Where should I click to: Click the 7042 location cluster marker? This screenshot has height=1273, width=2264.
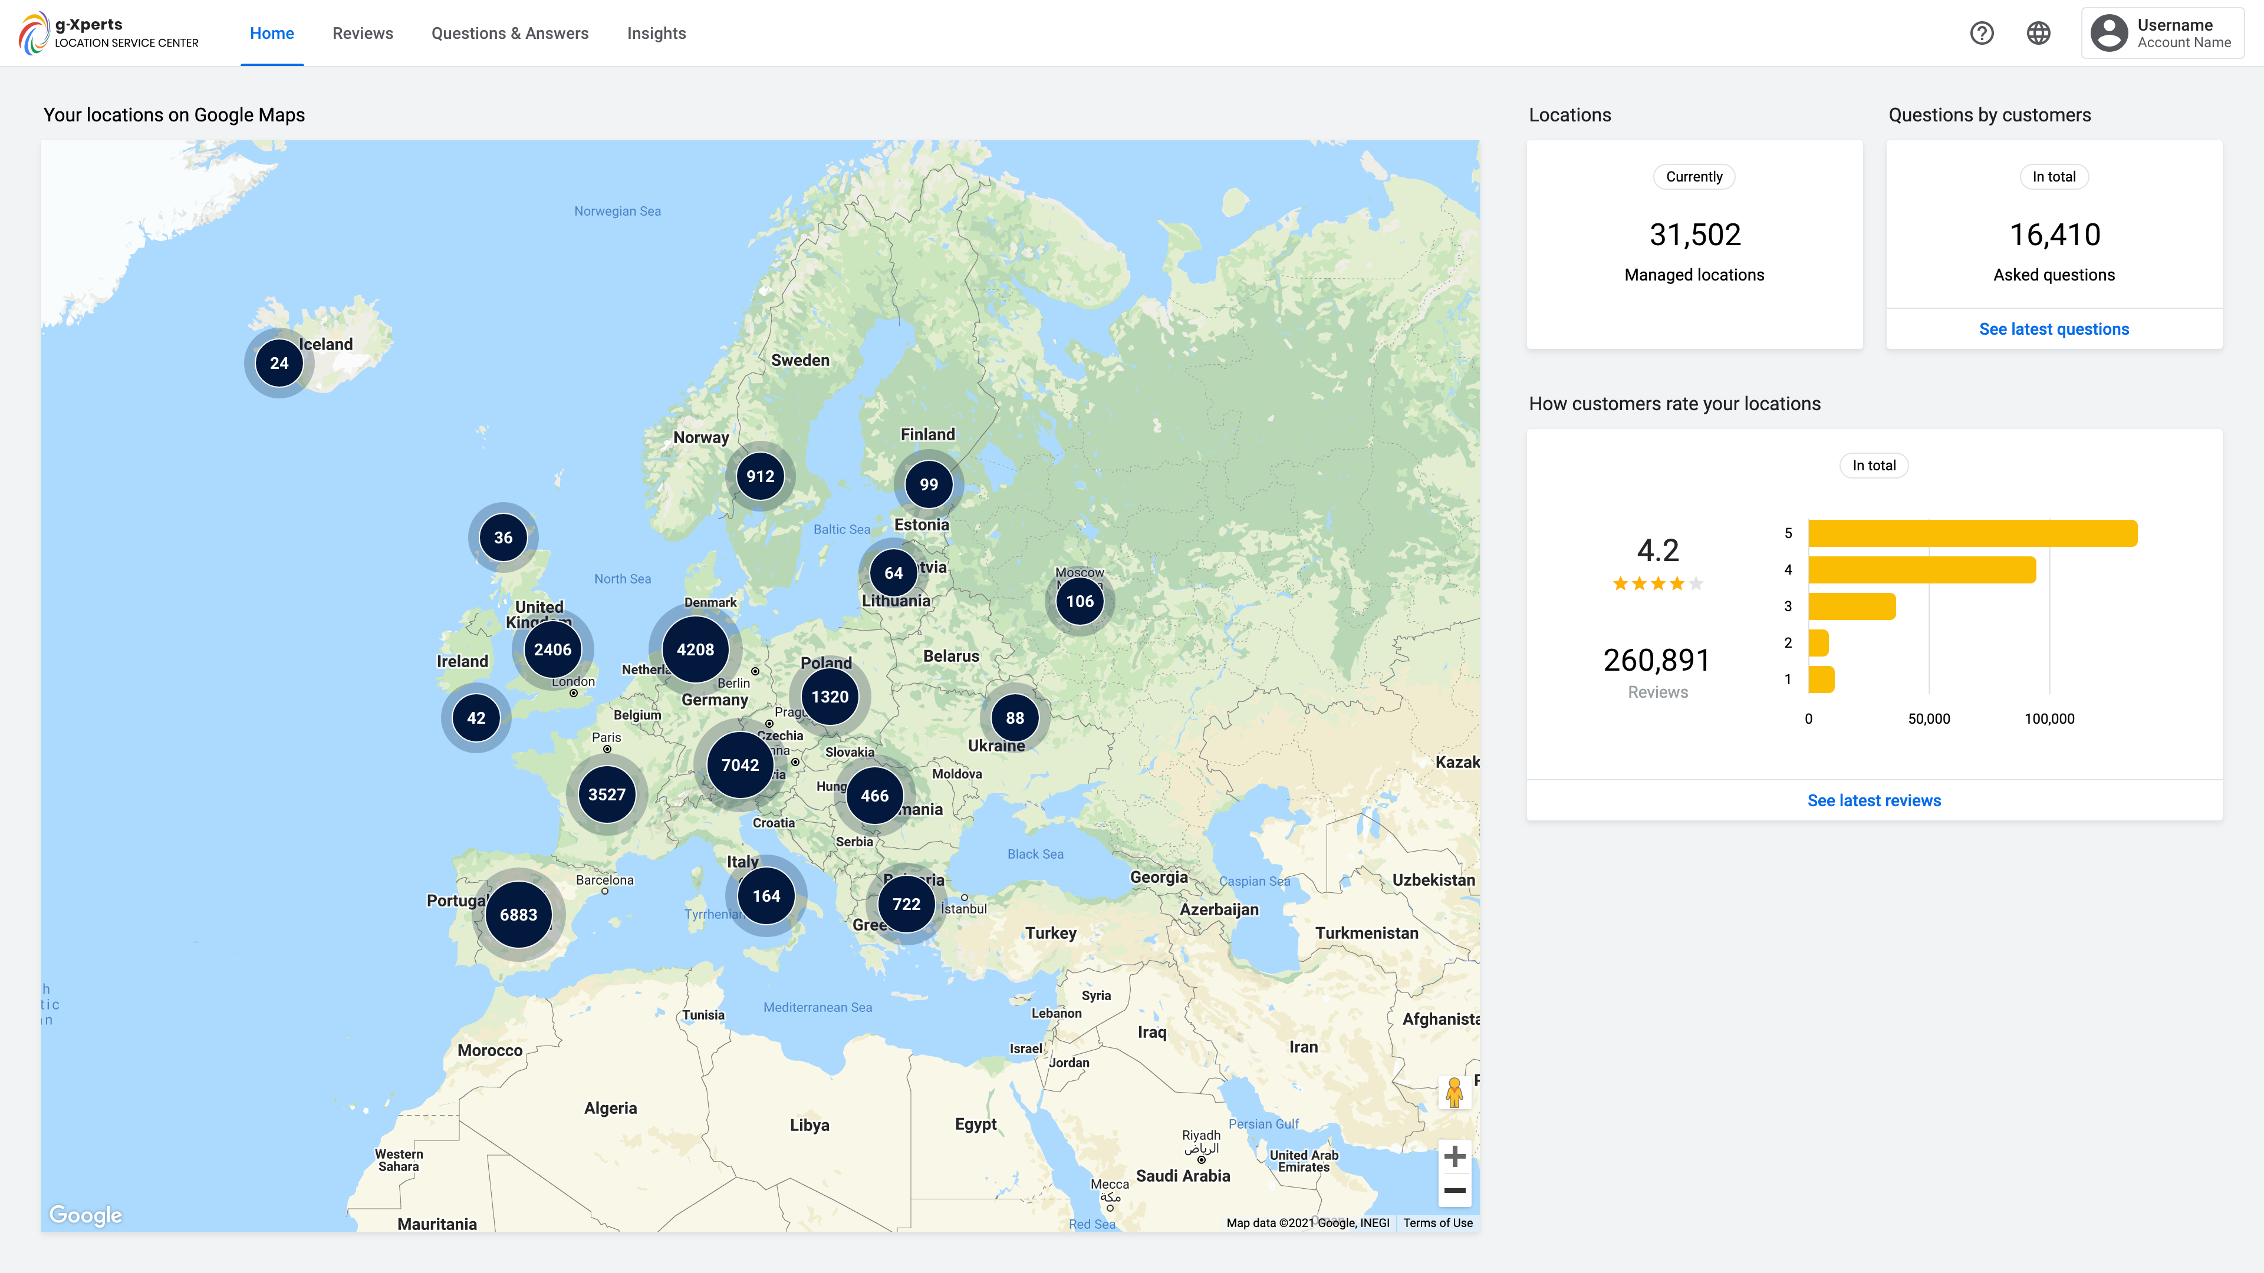click(740, 764)
